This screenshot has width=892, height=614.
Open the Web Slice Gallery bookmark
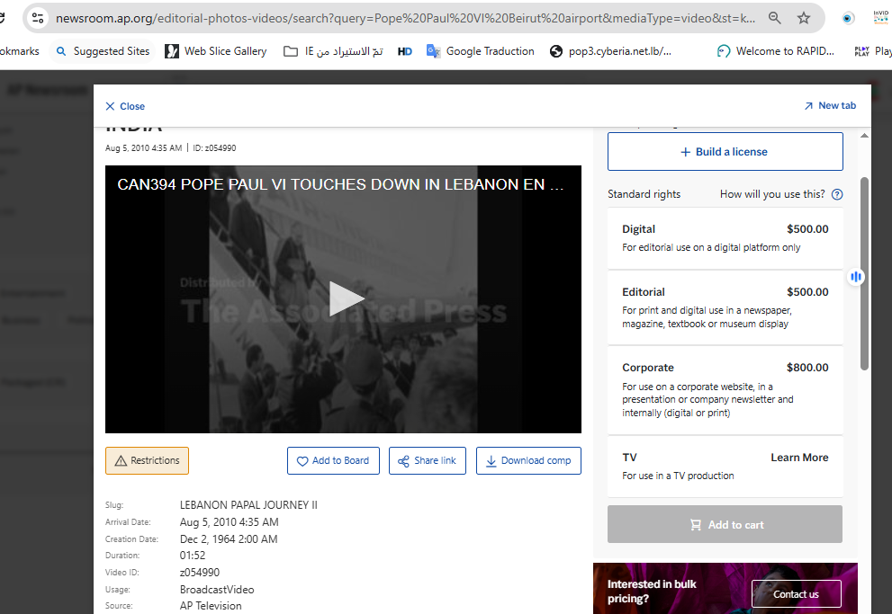click(216, 51)
